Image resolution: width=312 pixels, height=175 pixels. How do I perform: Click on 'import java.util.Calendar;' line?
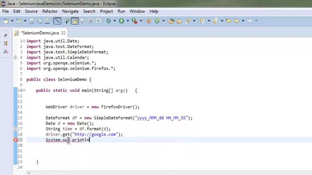click(x=58, y=57)
